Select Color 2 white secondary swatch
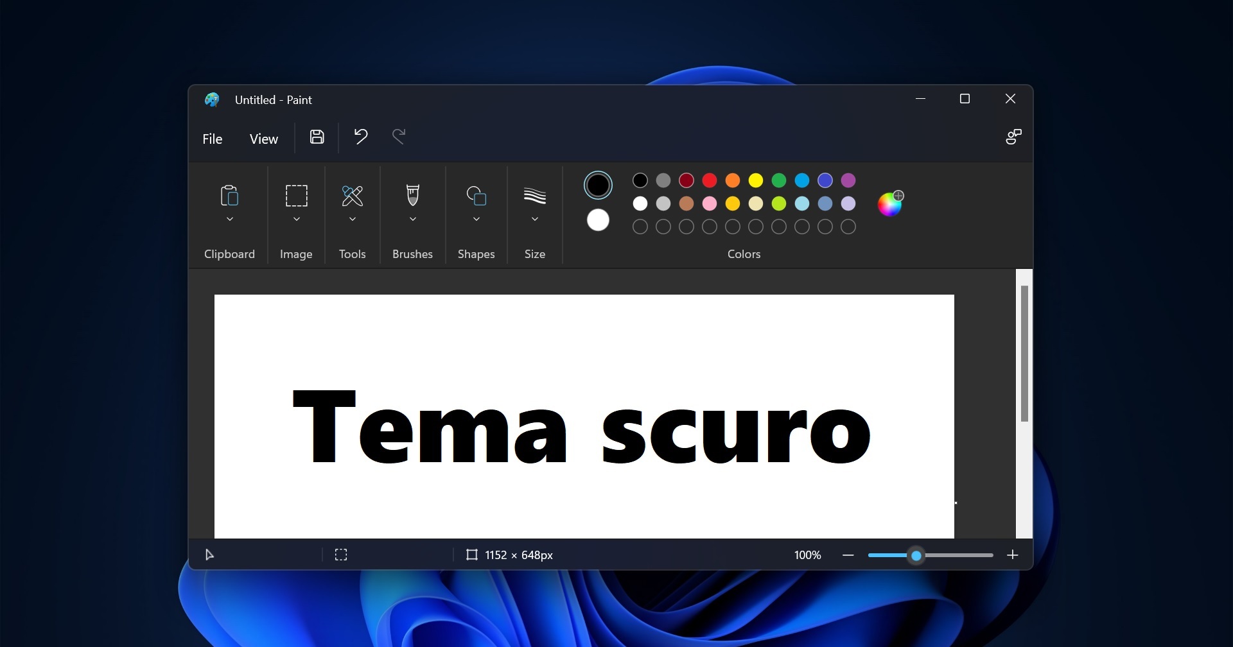The image size is (1233, 647). pos(598,220)
